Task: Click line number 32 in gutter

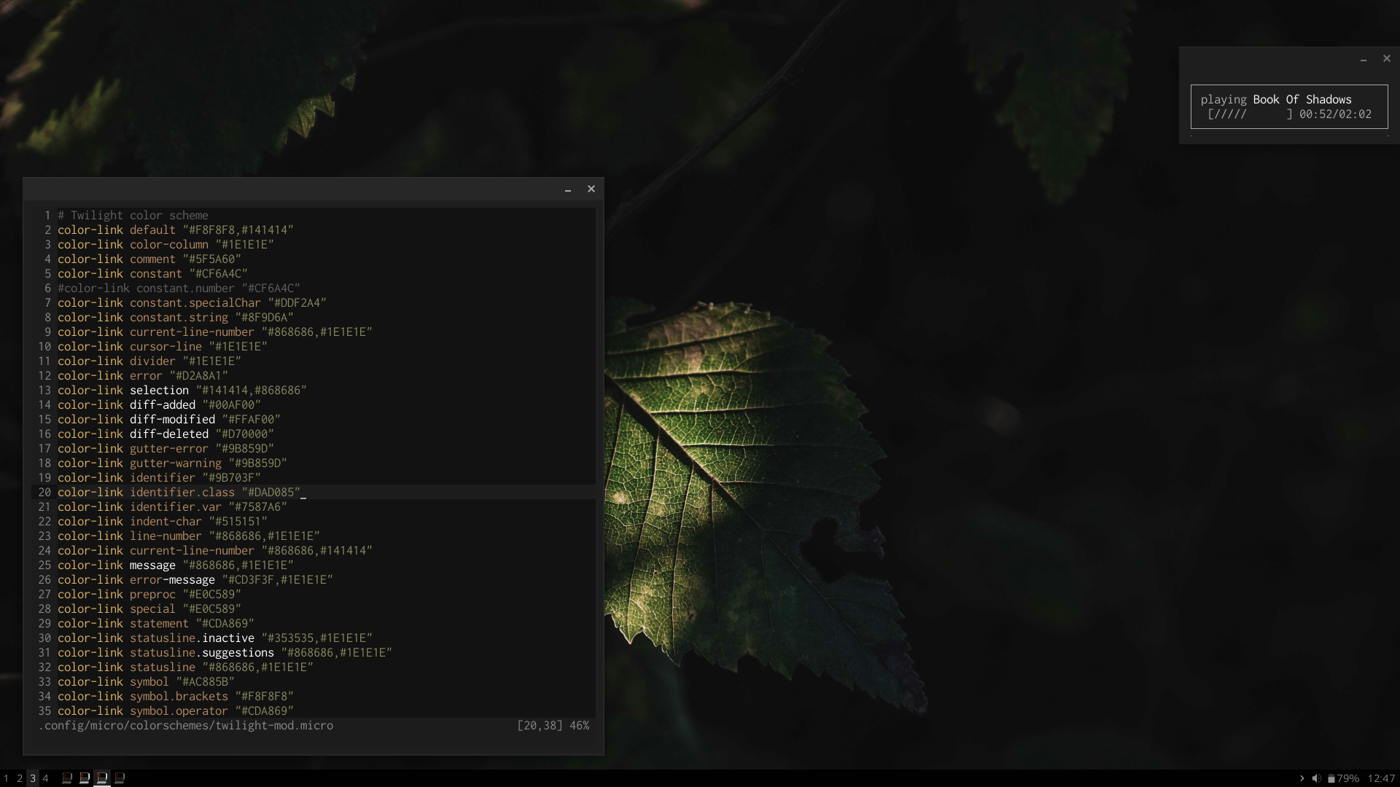Action: [44, 667]
